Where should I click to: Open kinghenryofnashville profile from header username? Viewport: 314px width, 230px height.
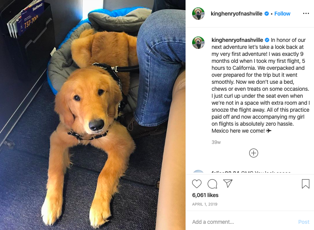point(236,14)
